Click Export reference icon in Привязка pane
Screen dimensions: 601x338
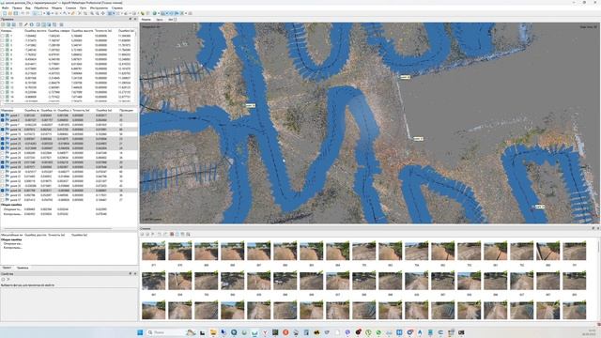coord(8,24)
